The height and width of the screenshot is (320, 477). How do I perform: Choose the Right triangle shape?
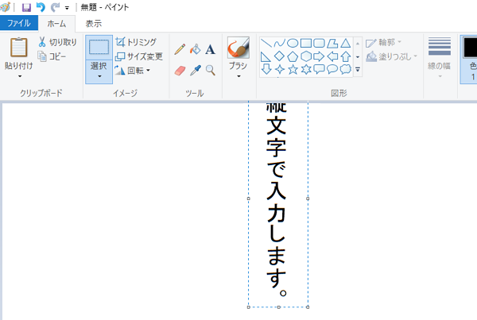point(266,56)
